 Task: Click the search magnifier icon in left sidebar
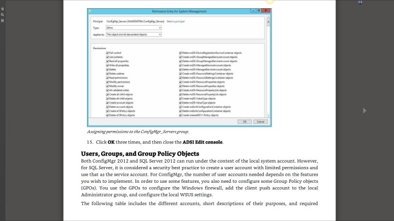pyautogui.click(x=3, y=15)
